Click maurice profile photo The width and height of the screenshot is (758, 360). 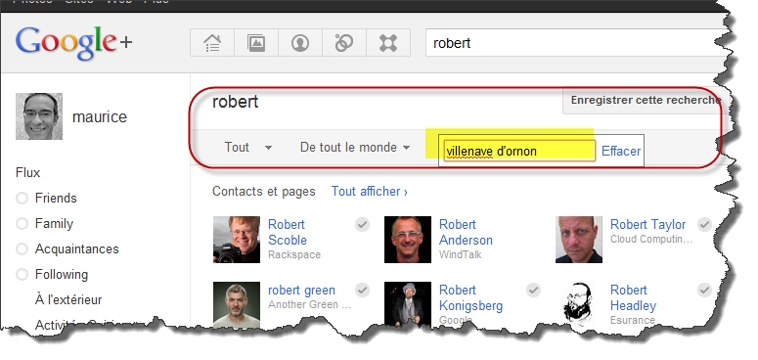[x=39, y=116]
